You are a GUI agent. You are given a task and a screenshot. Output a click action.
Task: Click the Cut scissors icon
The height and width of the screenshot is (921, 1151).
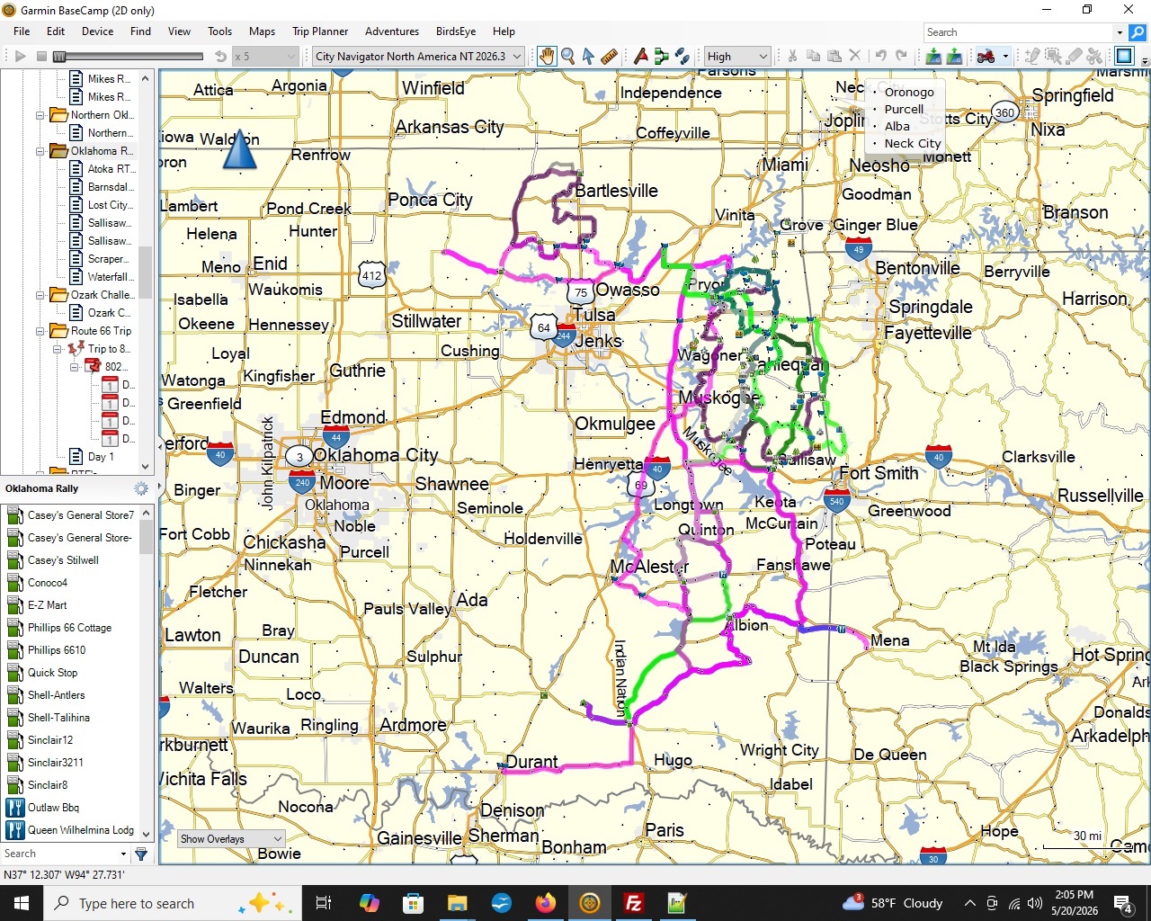pos(792,56)
